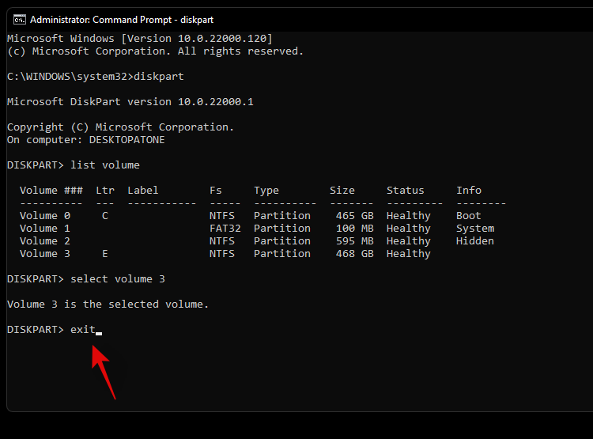
Task: Click the "On computer: DESKTOPATONE" line
Action: coord(85,140)
